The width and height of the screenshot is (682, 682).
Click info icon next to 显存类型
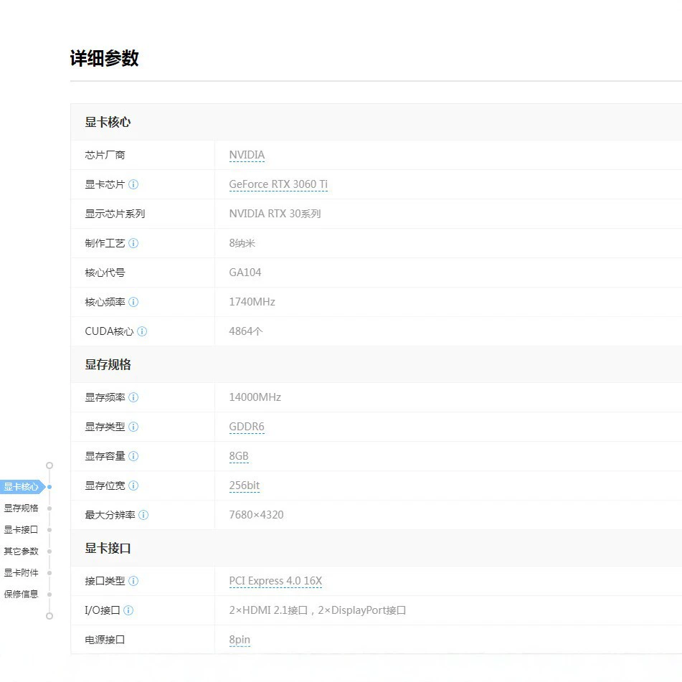(x=133, y=427)
